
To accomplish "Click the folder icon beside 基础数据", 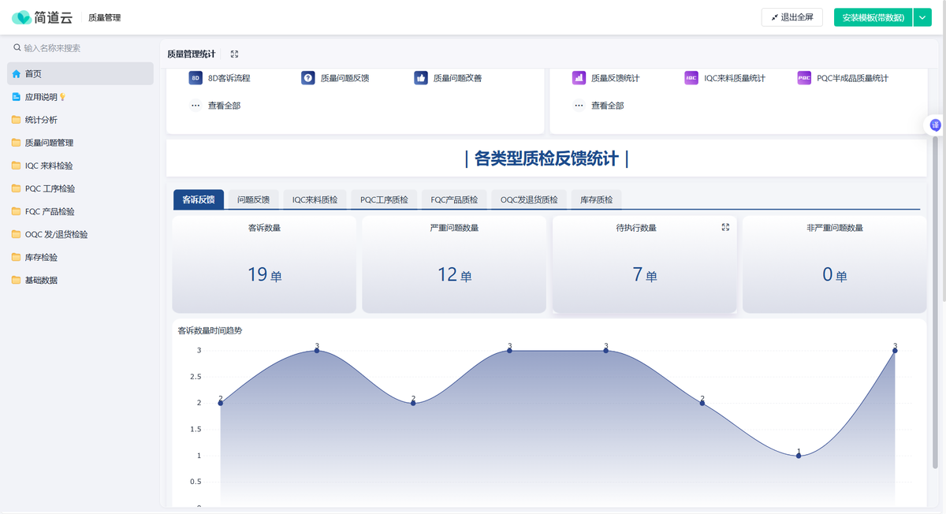I will tap(17, 280).
